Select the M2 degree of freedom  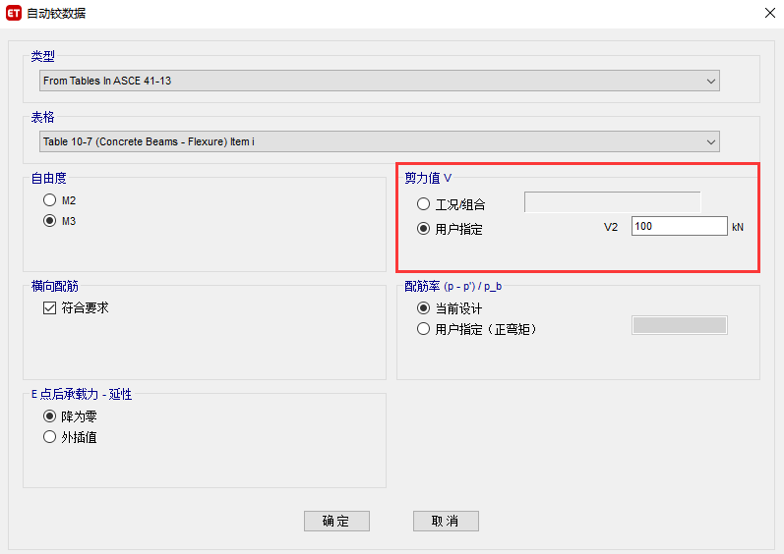coord(49,200)
